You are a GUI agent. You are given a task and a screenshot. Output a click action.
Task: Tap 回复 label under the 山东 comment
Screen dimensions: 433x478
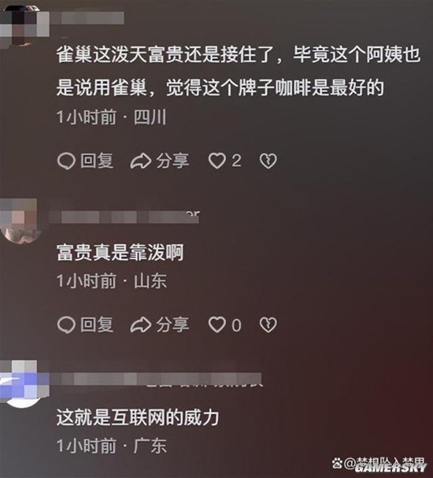[97, 324]
